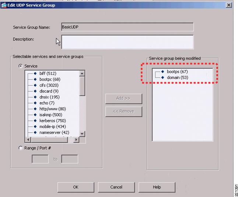Close the Edit UDP Service Group dialog

(229, 5)
